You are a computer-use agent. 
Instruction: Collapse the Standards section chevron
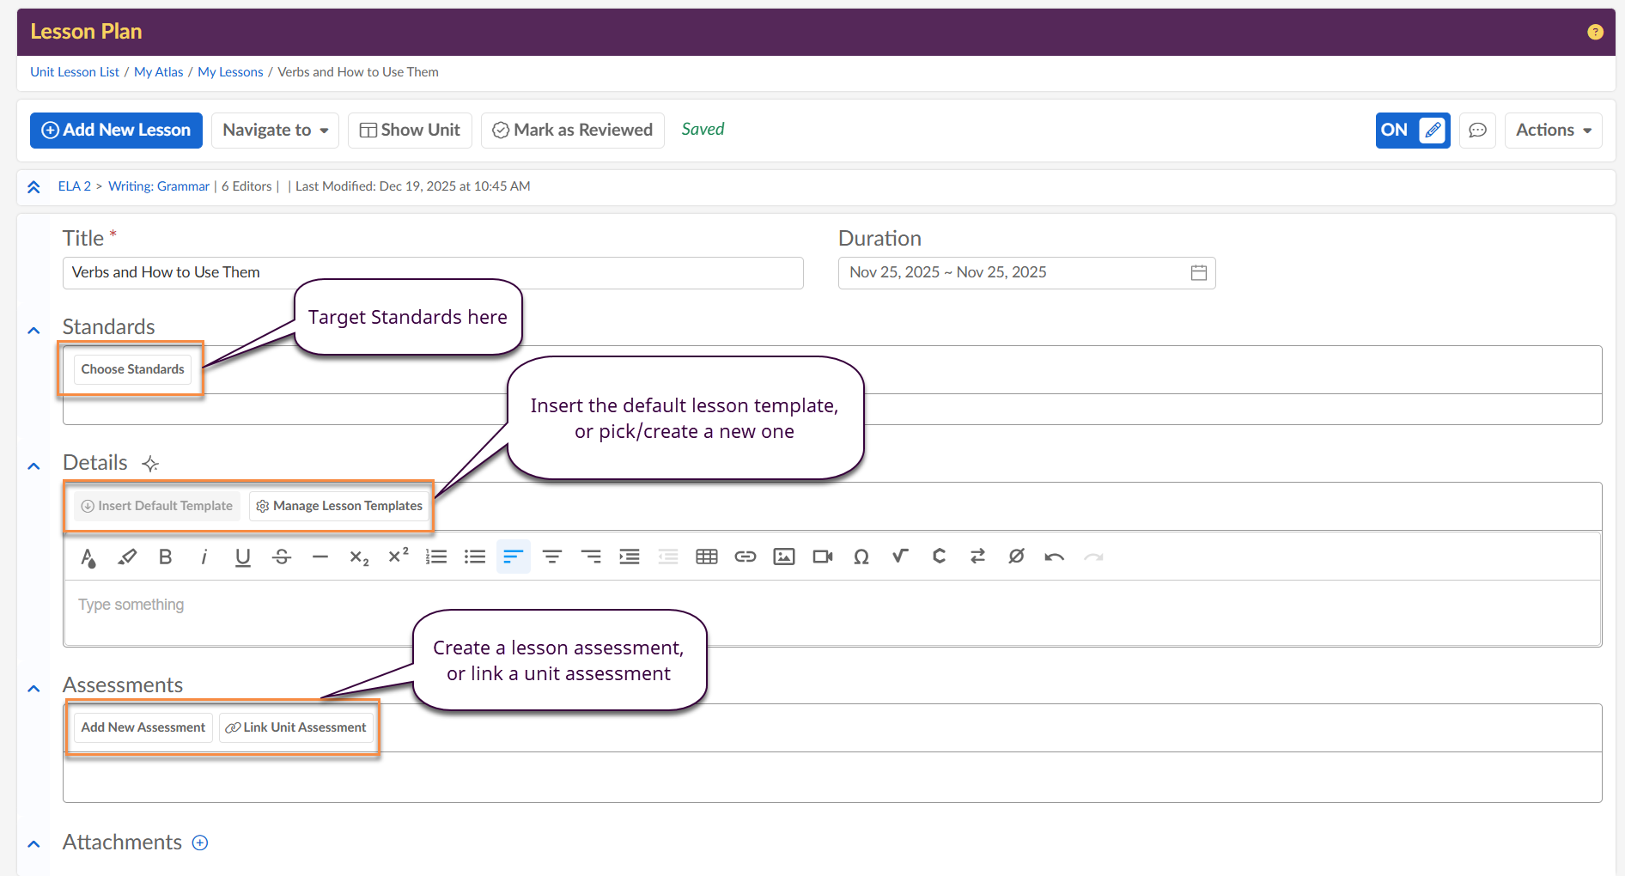pyautogui.click(x=33, y=330)
